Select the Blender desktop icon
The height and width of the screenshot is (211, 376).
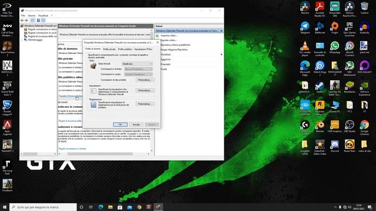coord(320,127)
